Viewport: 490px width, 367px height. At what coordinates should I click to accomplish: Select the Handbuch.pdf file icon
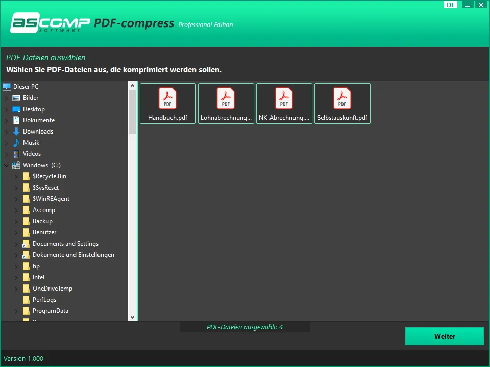click(x=167, y=98)
